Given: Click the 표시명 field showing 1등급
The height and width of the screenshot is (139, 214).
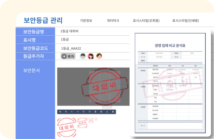Looking at the screenshot, I should pos(92,40).
